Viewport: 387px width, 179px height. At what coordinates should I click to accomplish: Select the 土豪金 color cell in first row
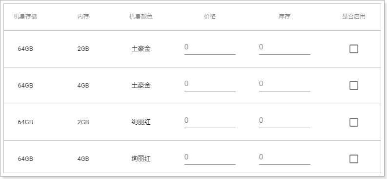(141, 49)
